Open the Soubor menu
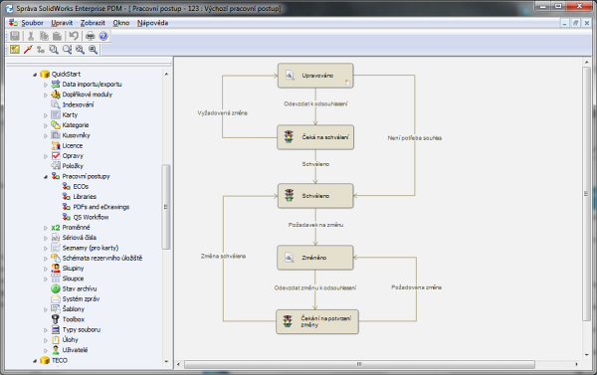Screen dimensions: 597x375 [32, 23]
